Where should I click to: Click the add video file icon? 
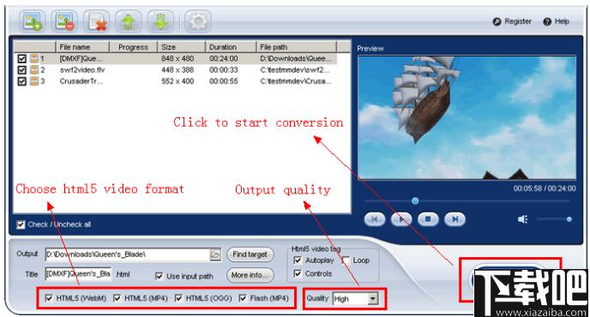coord(32,21)
